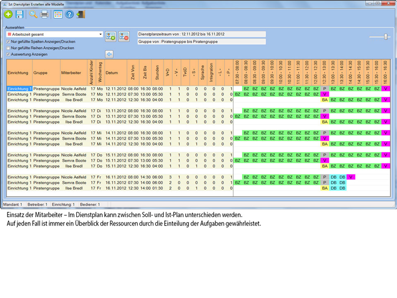Click the green plus add new icon

click(9, 14)
